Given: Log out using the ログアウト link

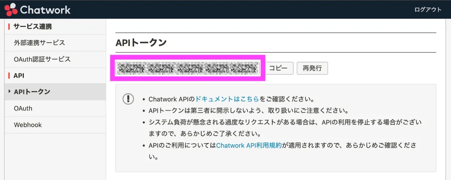Looking at the screenshot, I should pyautogui.click(x=428, y=10).
